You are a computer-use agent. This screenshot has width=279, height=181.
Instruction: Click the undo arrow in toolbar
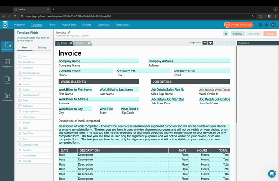pos(227,43)
